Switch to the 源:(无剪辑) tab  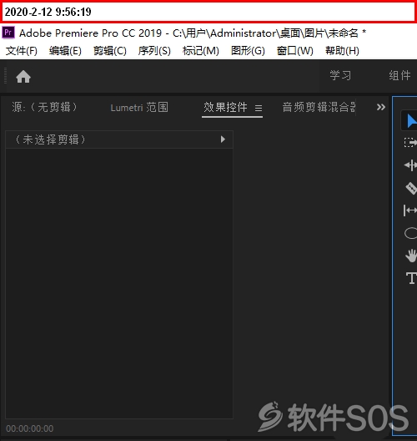point(44,107)
